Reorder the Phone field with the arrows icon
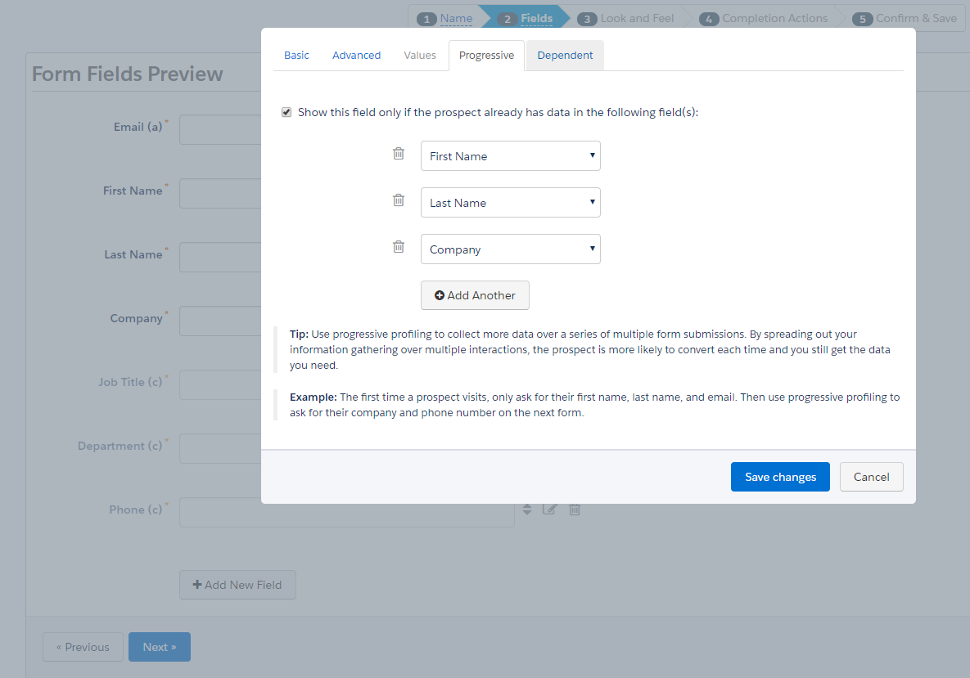 pos(527,509)
